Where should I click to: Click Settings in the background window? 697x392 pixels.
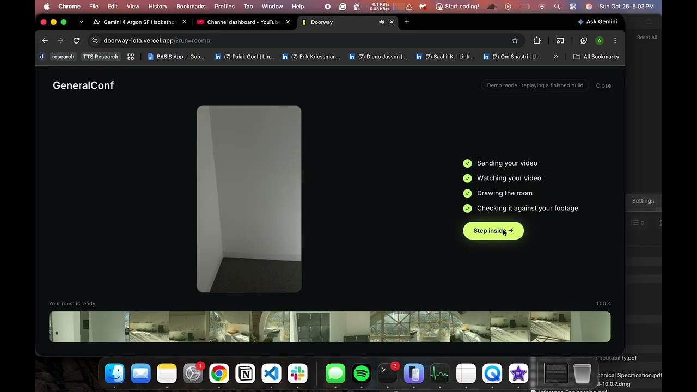(x=643, y=201)
